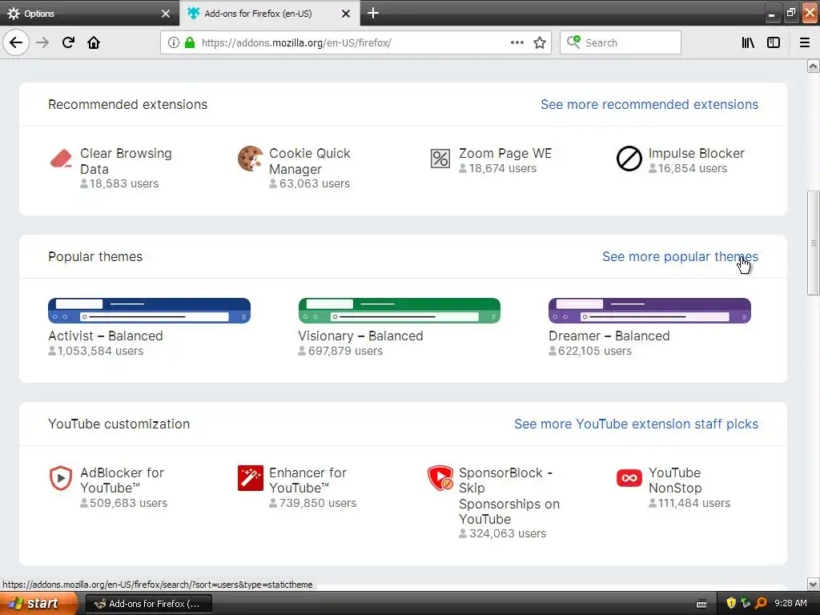Open YouTube NonStop extension title
820x615 pixels.
[675, 480]
